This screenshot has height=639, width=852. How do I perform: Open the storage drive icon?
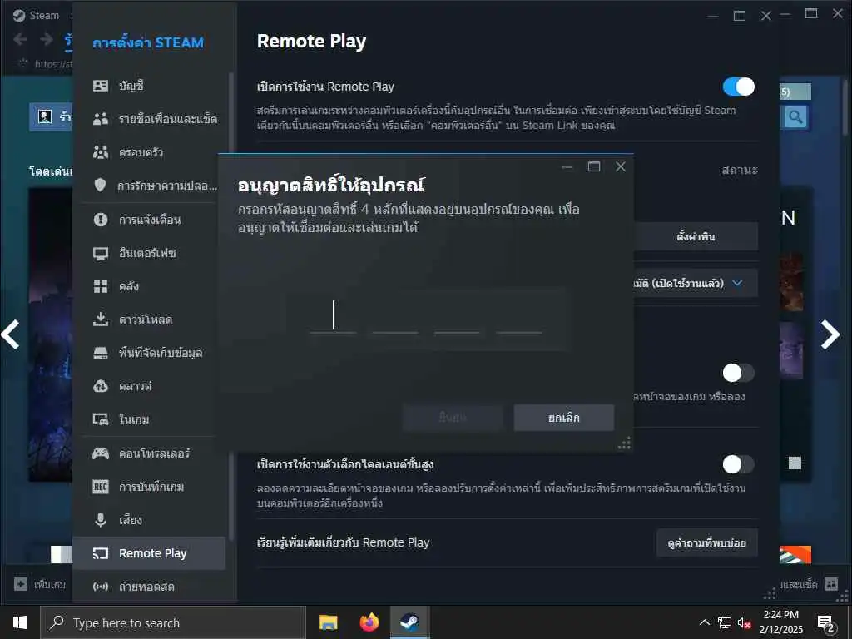[x=101, y=353]
